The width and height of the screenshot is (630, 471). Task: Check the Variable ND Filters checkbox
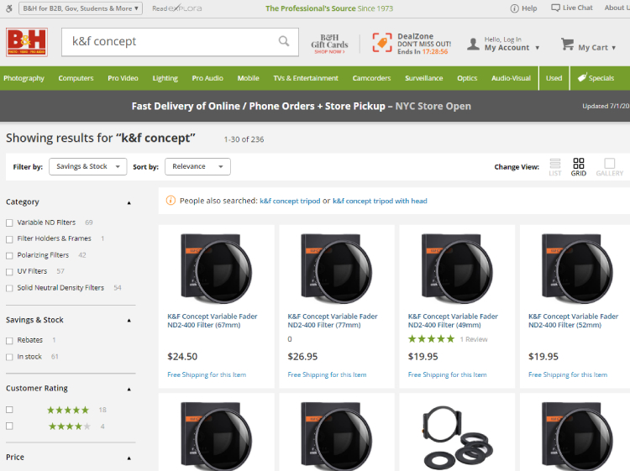pyautogui.click(x=9, y=222)
